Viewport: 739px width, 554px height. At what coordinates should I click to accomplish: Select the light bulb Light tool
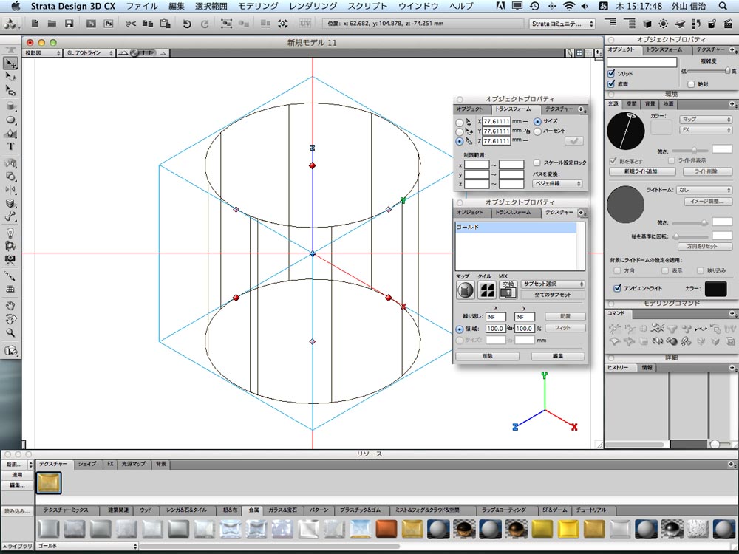(10, 233)
